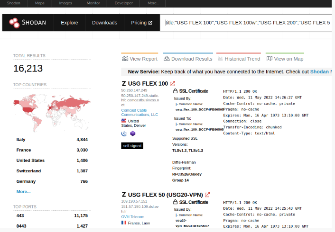Expand the More... top menu
Image resolution: width=335 pixels, height=232 pixels.
[x=153, y=3]
